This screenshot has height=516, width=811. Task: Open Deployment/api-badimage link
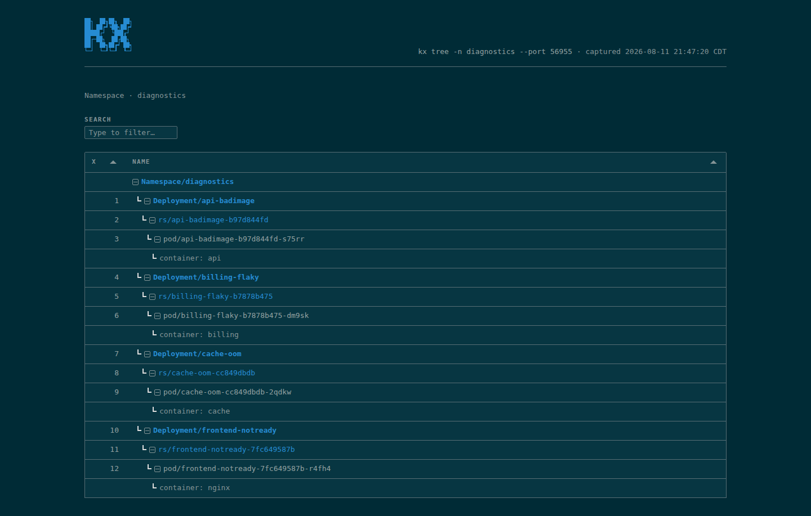(x=204, y=201)
